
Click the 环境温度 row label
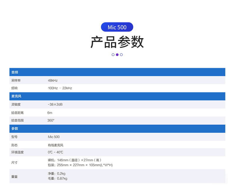[17, 152]
